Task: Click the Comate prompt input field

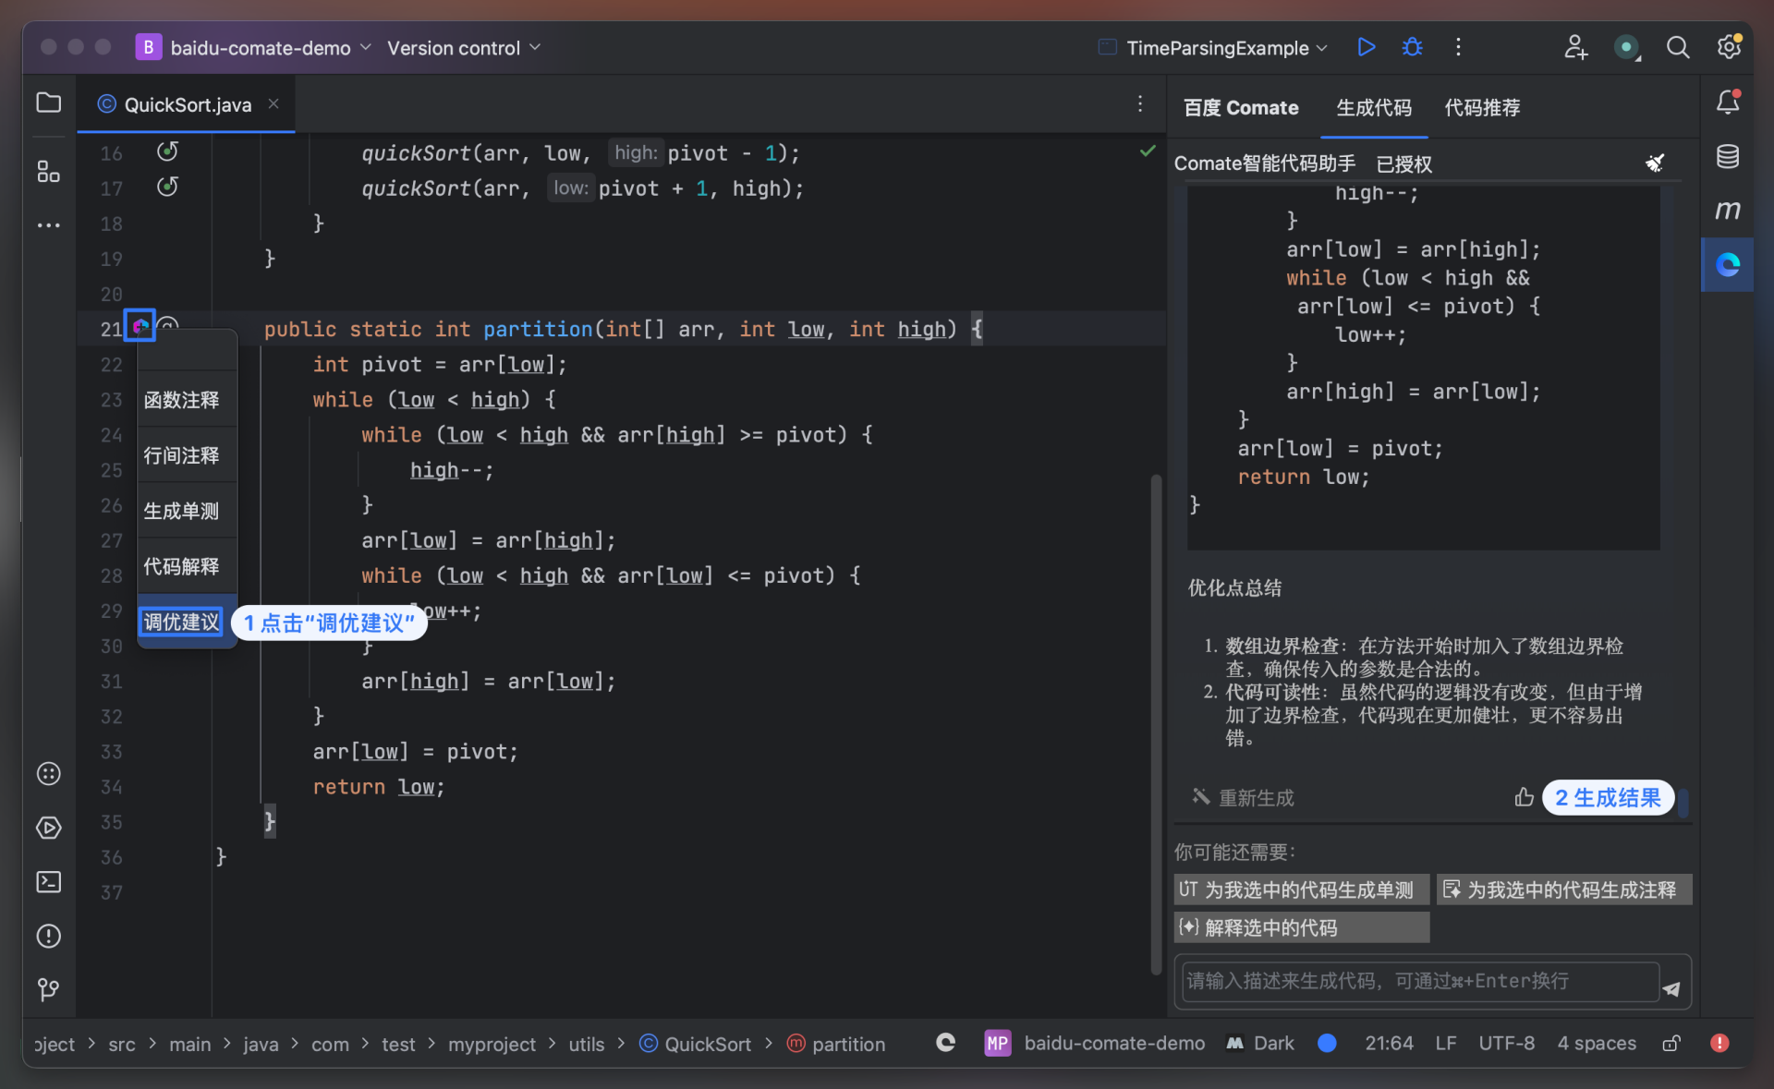Action: 1420,981
